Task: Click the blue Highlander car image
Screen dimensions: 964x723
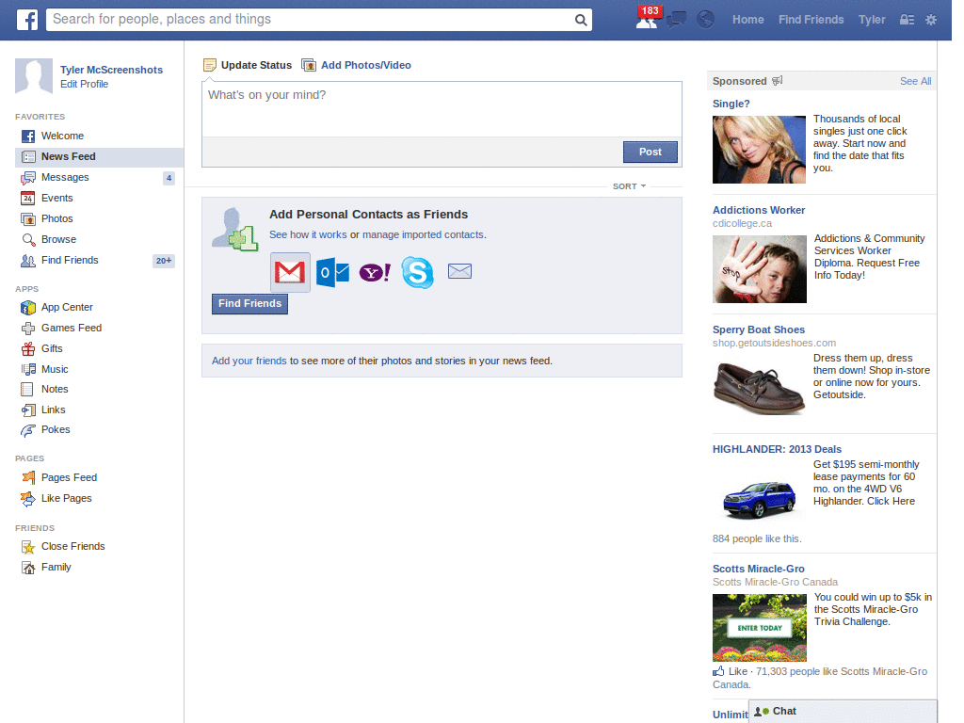Action: 760,499
